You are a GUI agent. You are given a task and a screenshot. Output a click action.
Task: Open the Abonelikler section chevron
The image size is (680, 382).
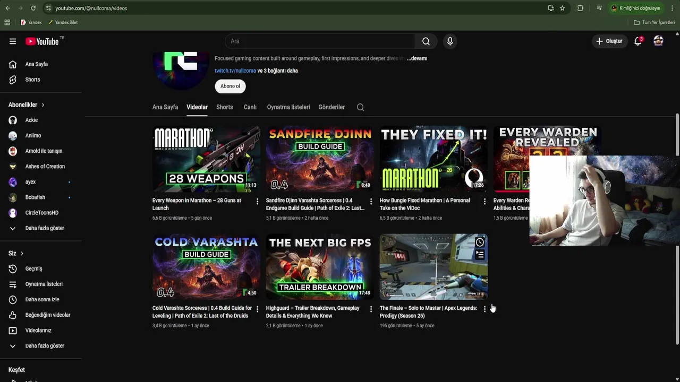coord(42,105)
